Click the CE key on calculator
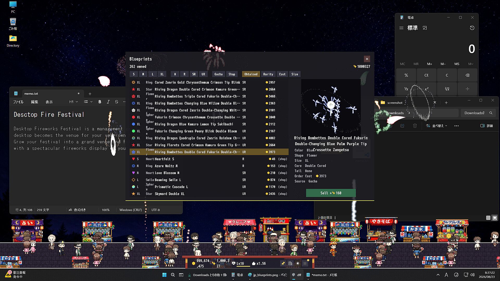500x281 pixels. click(x=427, y=75)
